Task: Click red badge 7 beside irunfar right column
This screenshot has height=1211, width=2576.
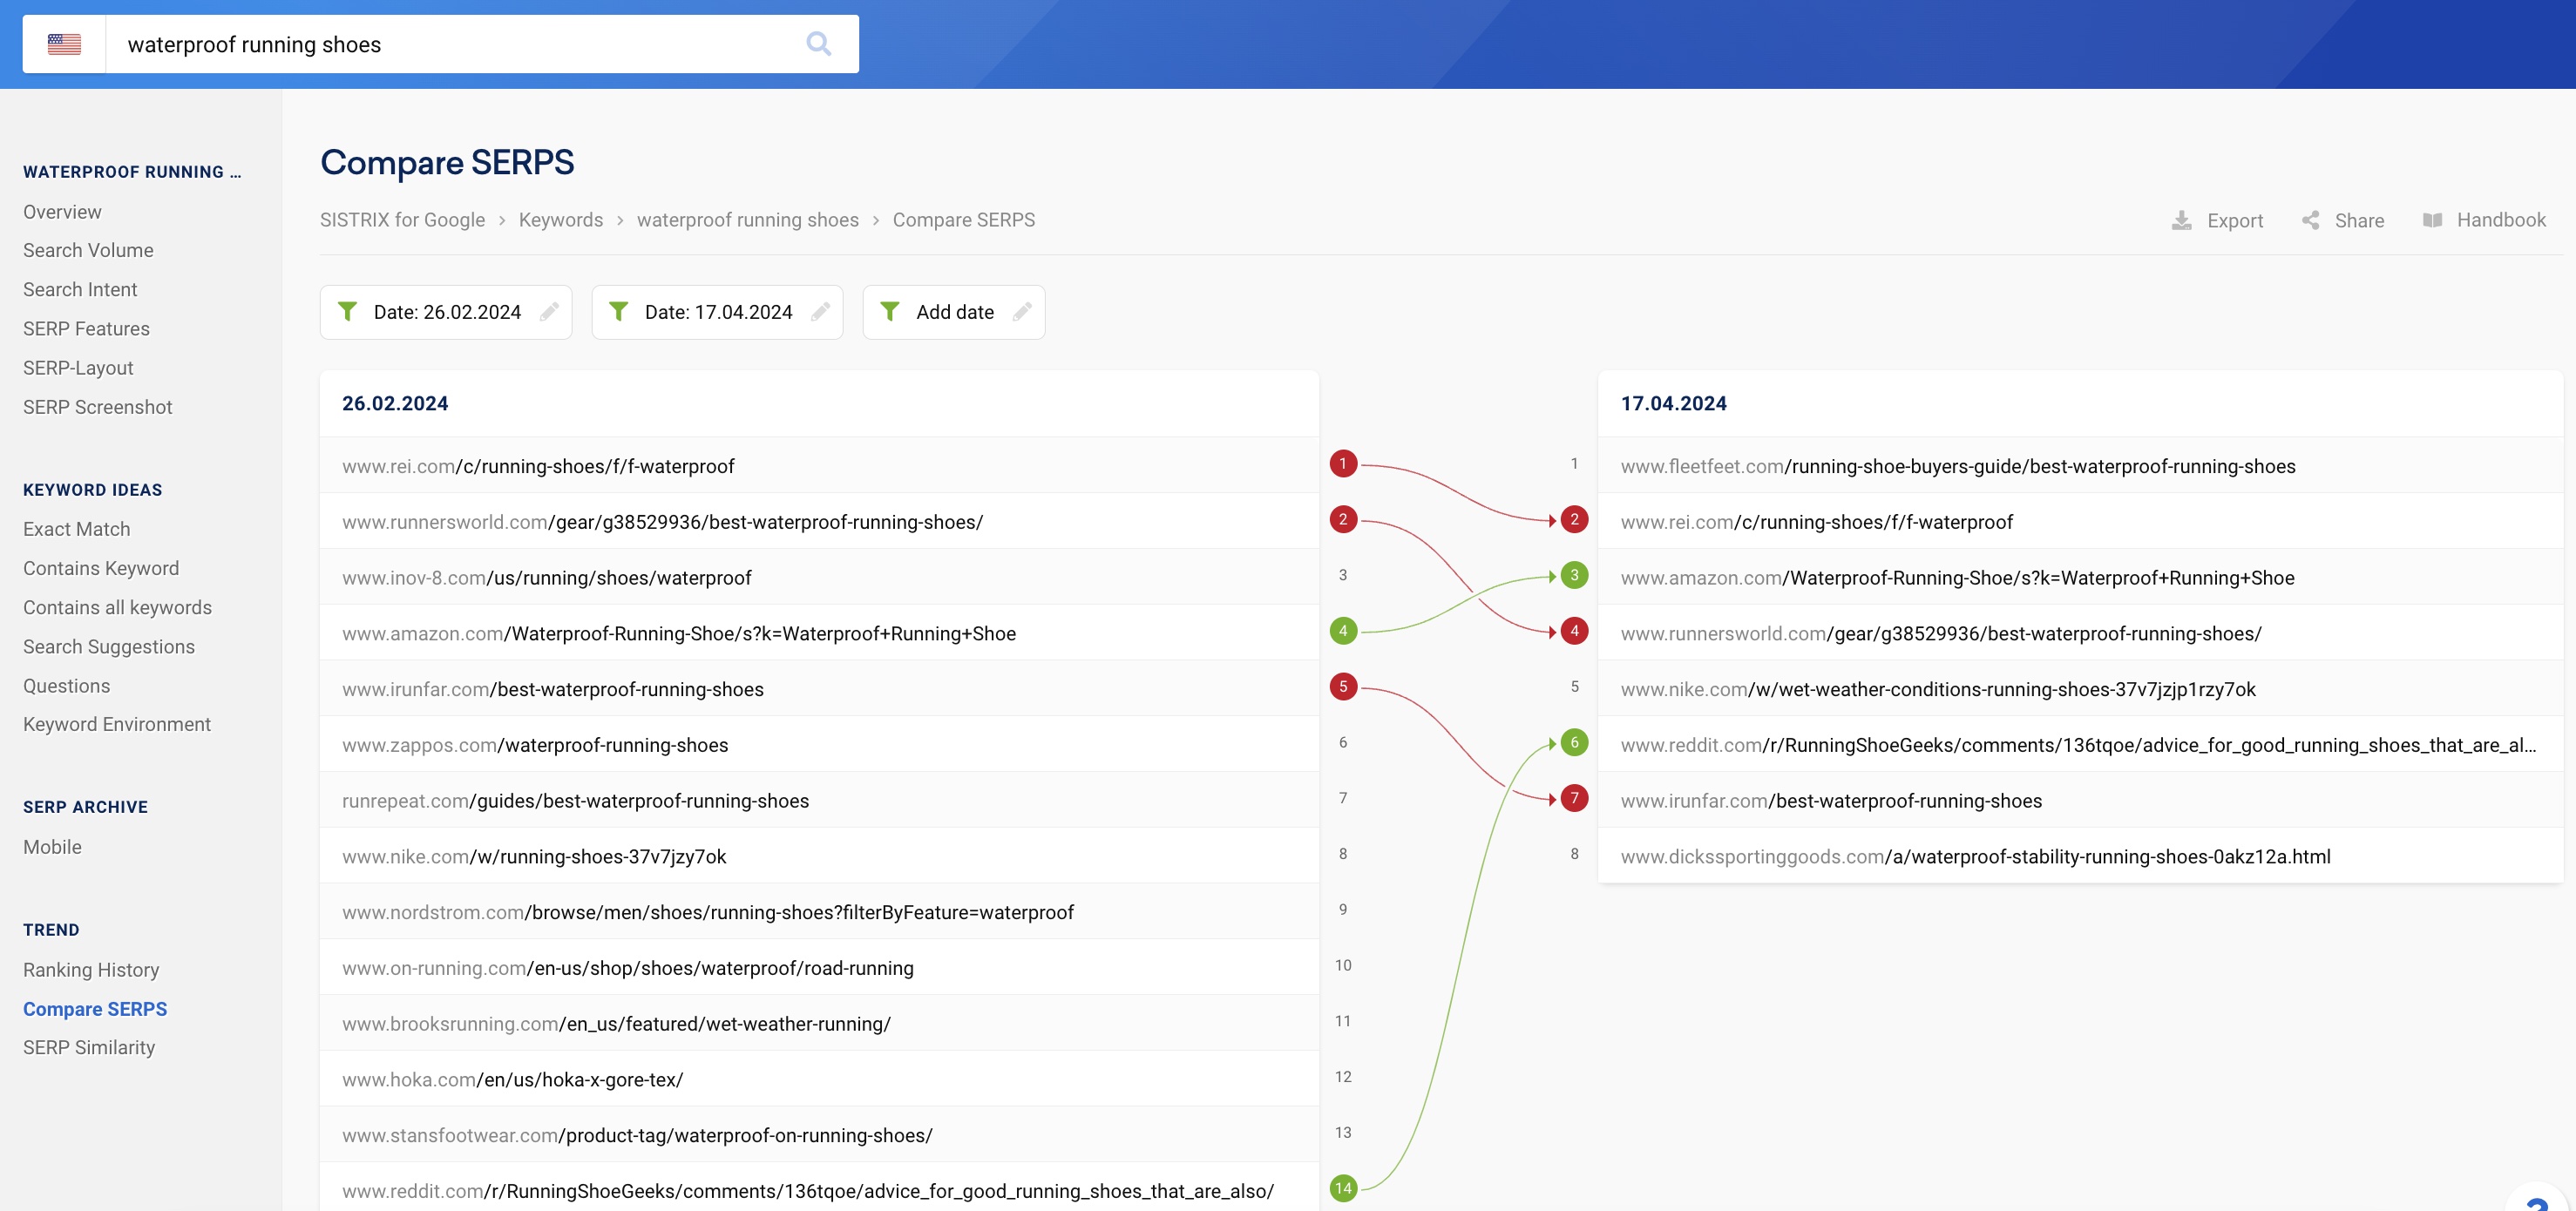Action: pos(1574,798)
